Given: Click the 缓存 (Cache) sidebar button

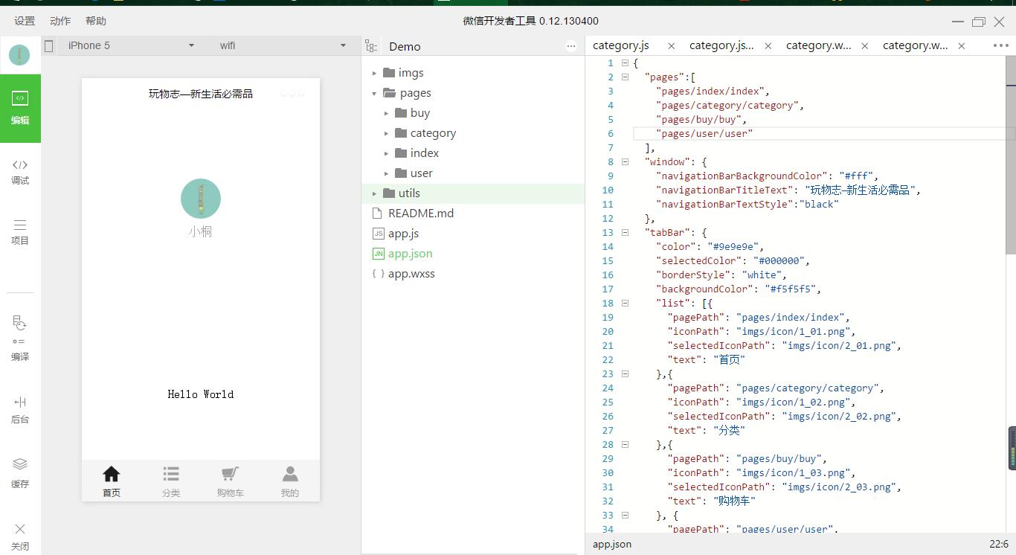Looking at the screenshot, I should [x=20, y=473].
